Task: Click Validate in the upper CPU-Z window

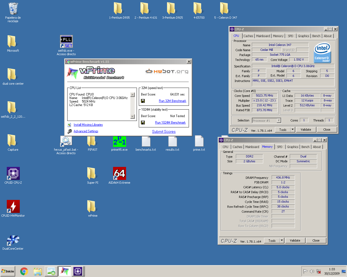Action: click(x=306, y=130)
